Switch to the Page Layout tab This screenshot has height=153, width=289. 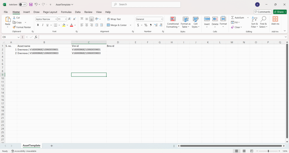tap(50, 12)
